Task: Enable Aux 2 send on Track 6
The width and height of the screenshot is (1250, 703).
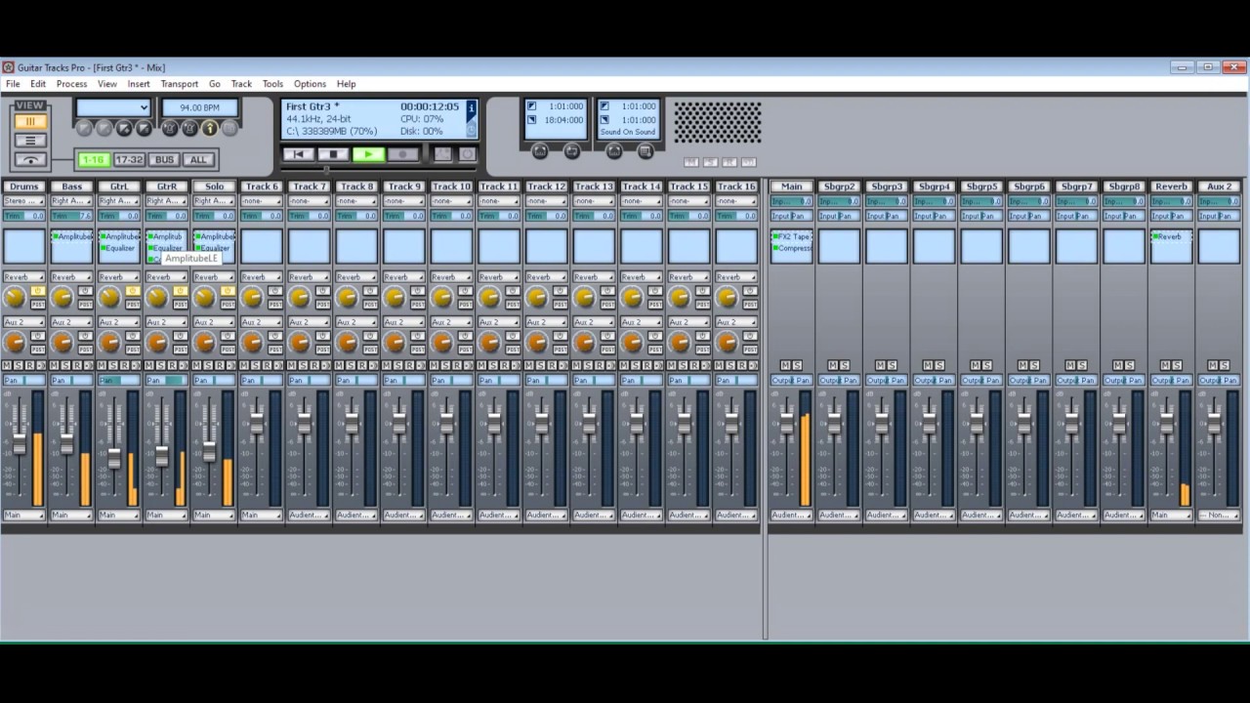Action: point(276,337)
